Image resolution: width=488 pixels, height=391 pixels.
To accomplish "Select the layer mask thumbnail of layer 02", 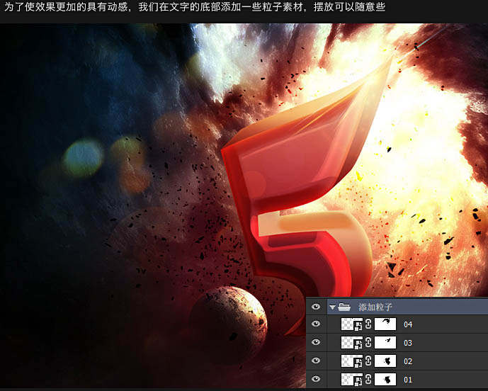I will (x=385, y=361).
